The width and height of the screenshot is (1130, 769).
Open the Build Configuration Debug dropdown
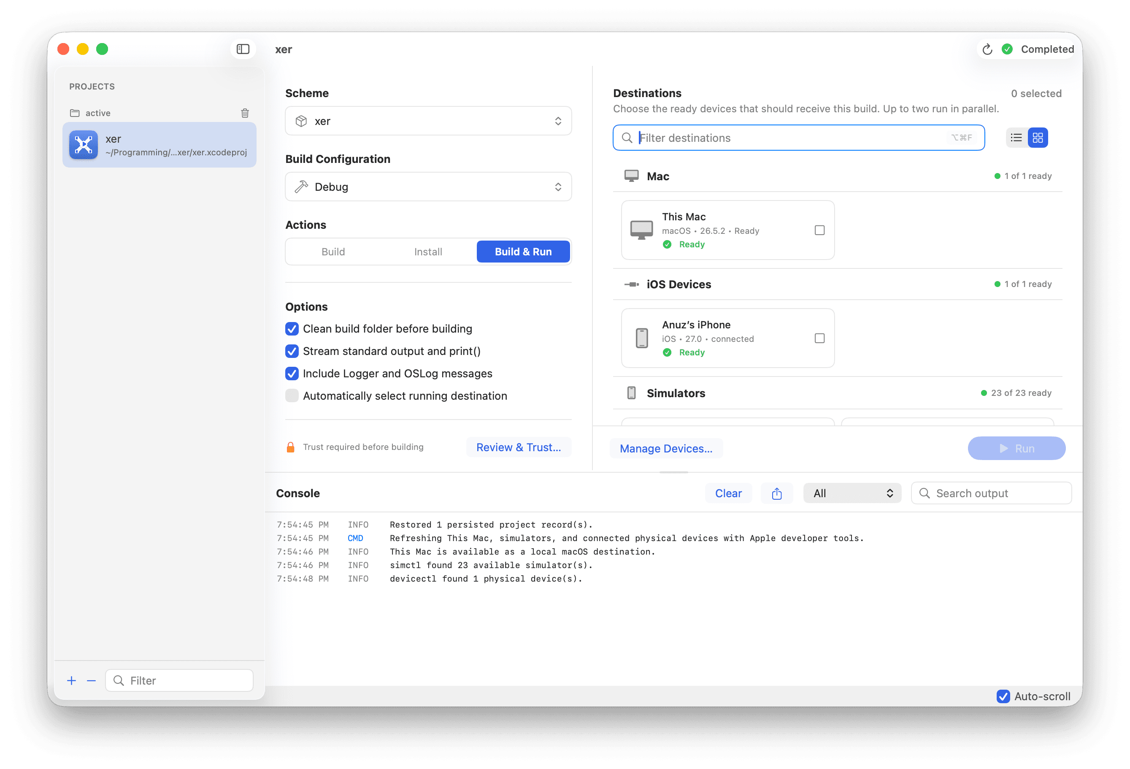(428, 187)
